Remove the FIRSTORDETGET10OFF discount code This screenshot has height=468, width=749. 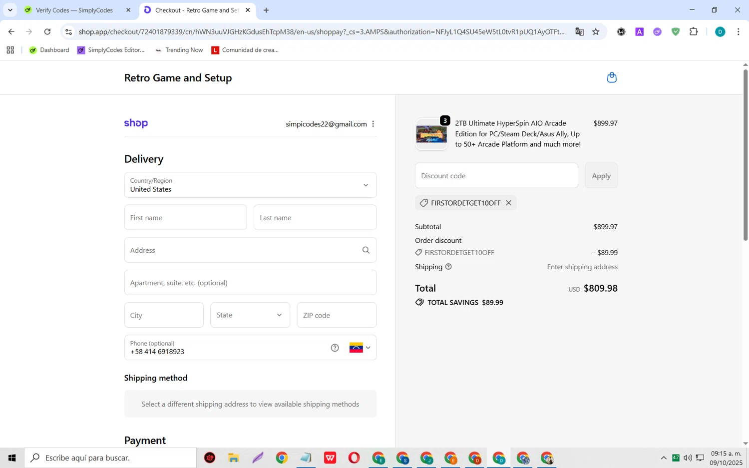(508, 203)
